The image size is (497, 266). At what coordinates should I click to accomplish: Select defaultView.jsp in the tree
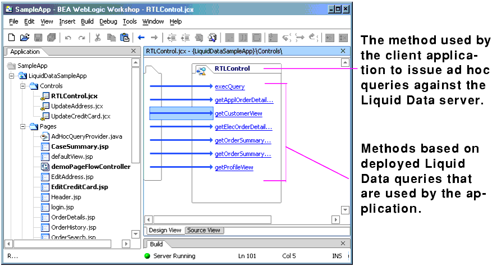(x=72, y=157)
